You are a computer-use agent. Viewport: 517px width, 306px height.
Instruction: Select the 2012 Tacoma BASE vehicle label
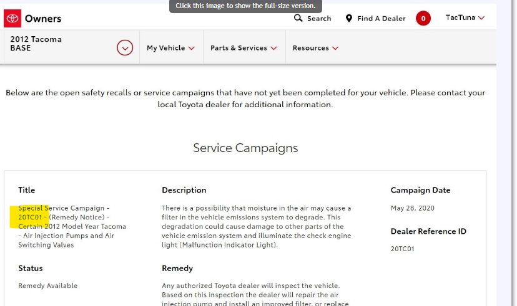pos(36,44)
